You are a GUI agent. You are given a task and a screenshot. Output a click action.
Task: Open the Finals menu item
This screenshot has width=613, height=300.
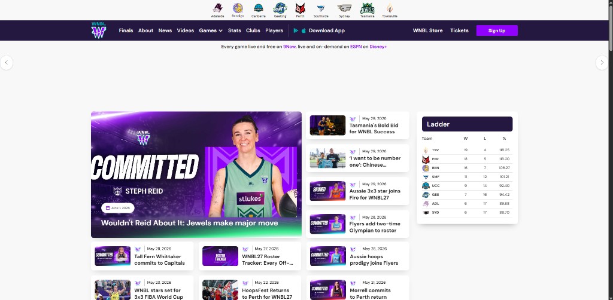126,30
